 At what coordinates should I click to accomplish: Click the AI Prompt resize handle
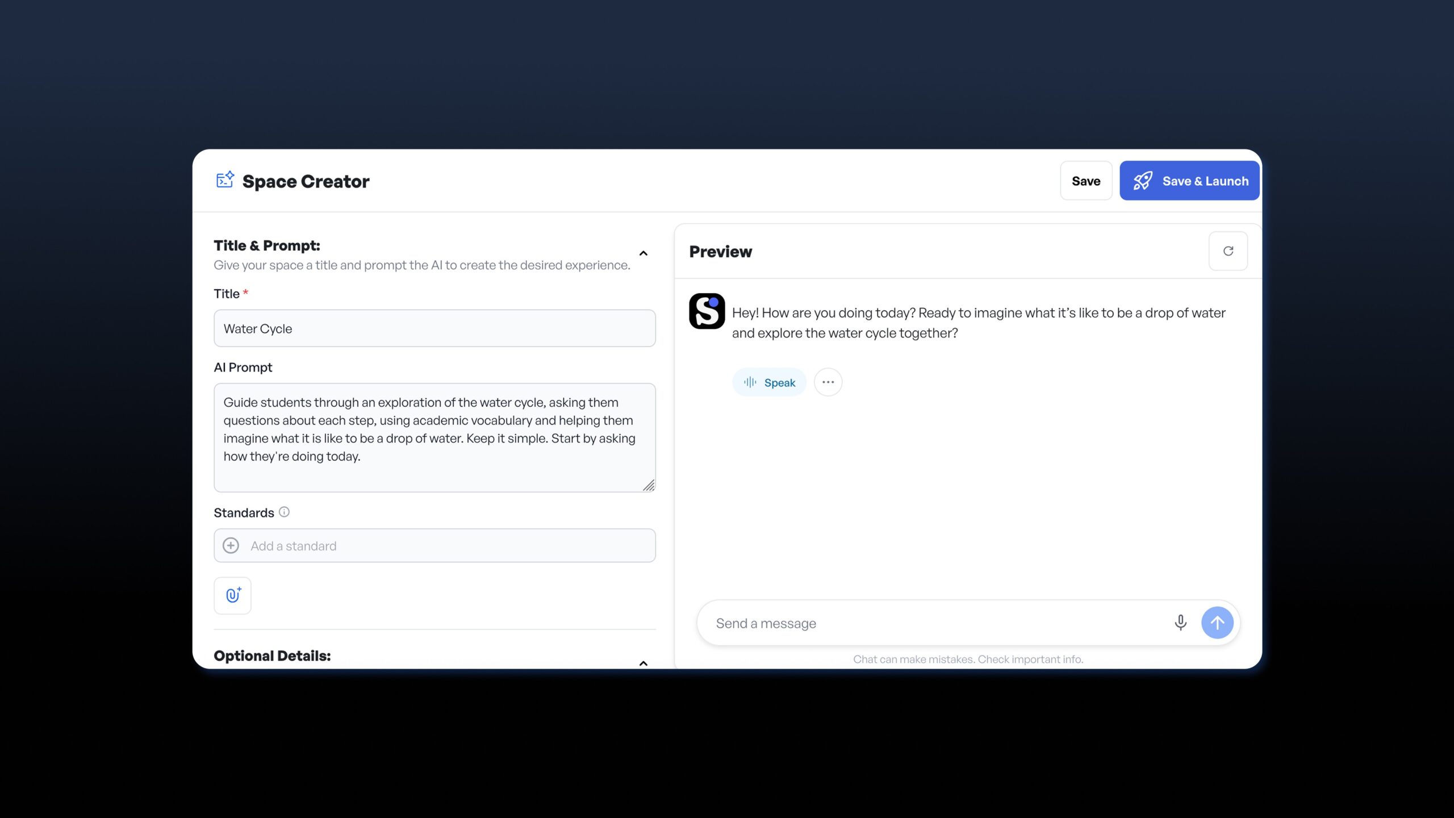point(649,485)
